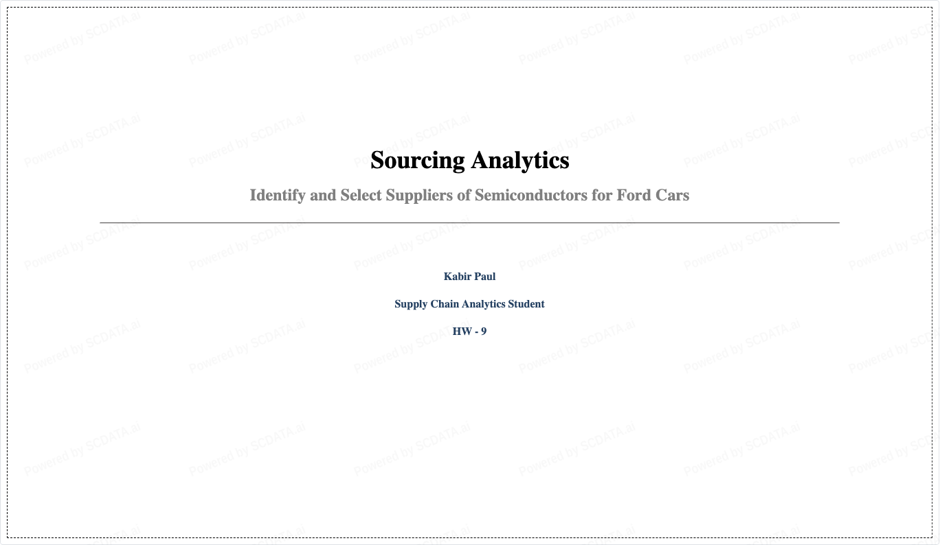Click the word "Student" under the author name

526,304
